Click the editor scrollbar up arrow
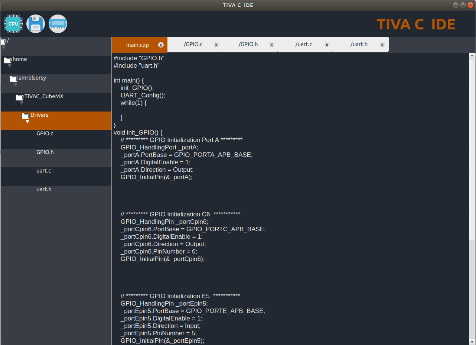 pyautogui.click(x=472, y=55)
